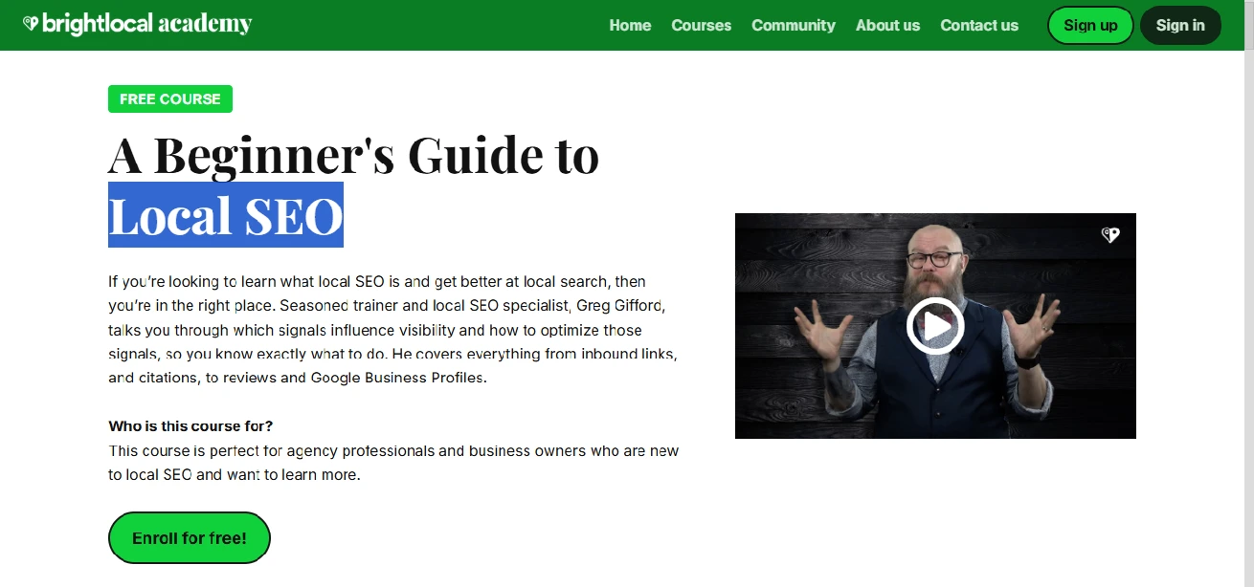Open the Home menu item

coord(630,26)
